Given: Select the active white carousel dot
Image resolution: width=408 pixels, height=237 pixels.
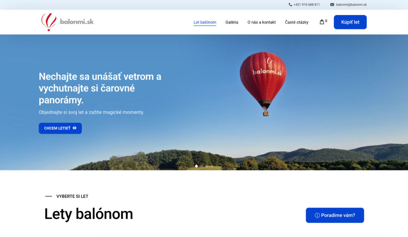Looking at the screenshot, I should click(x=196, y=166).
